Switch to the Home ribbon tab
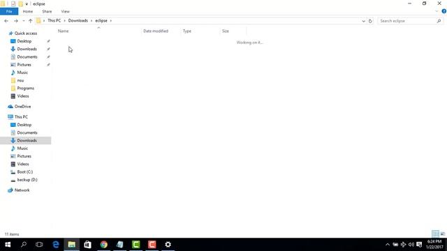The width and height of the screenshot is (447, 251). tap(28, 11)
